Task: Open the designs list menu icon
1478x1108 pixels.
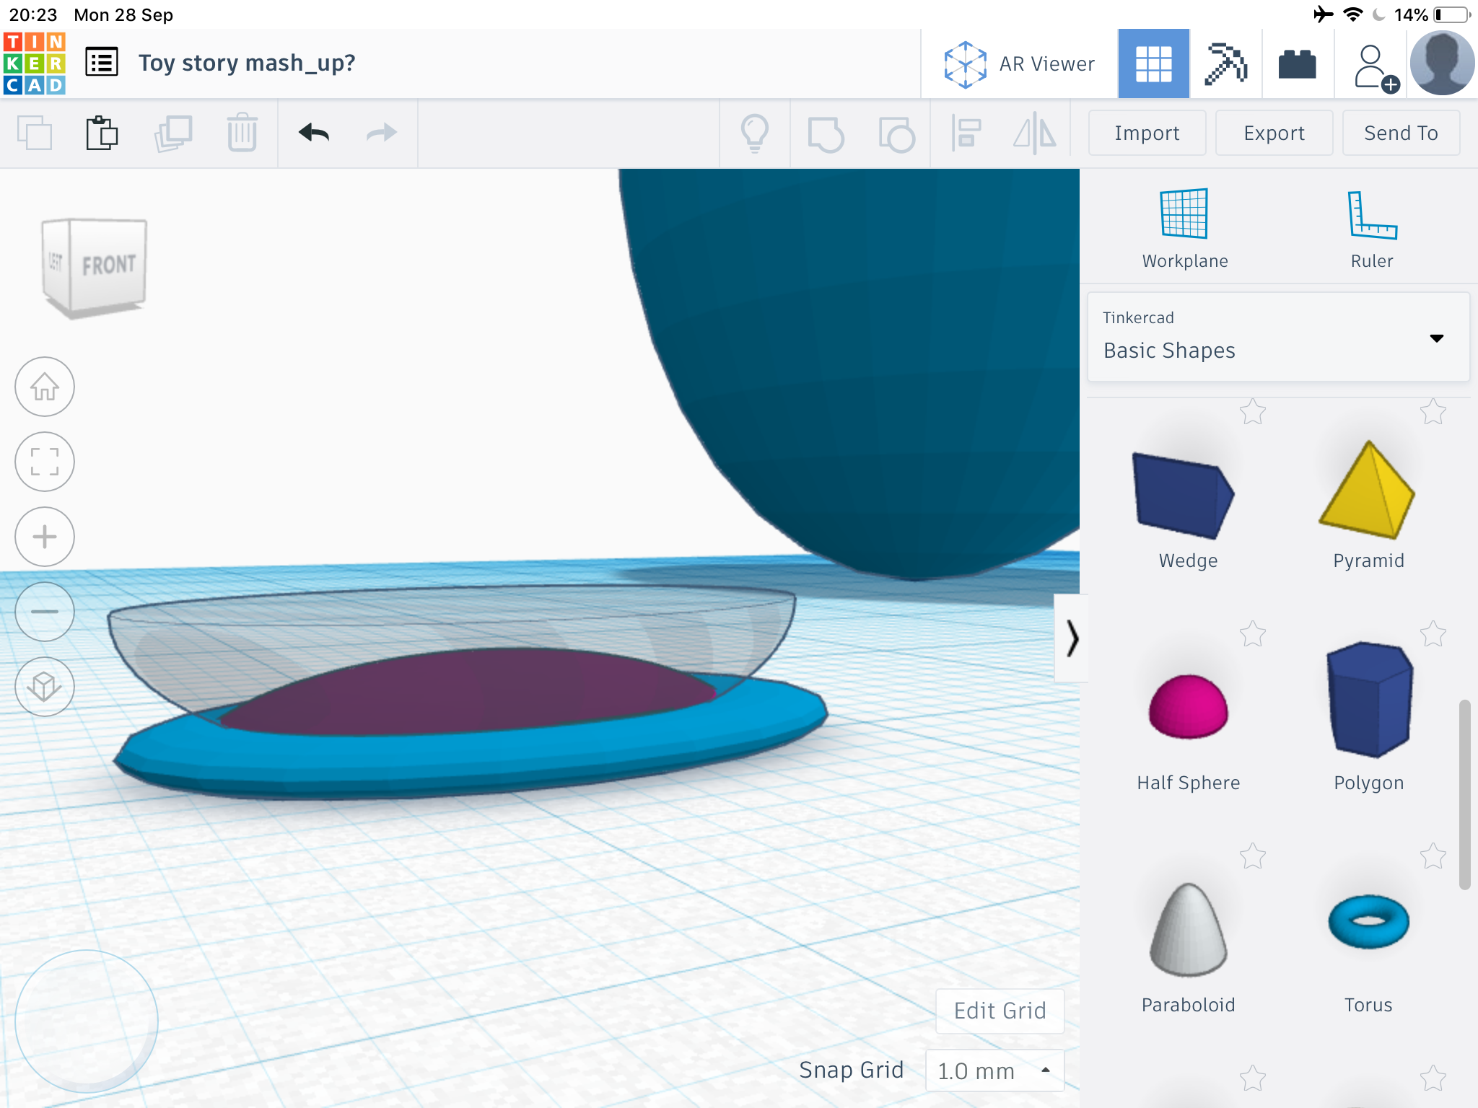Action: click(x=102, y=63)
